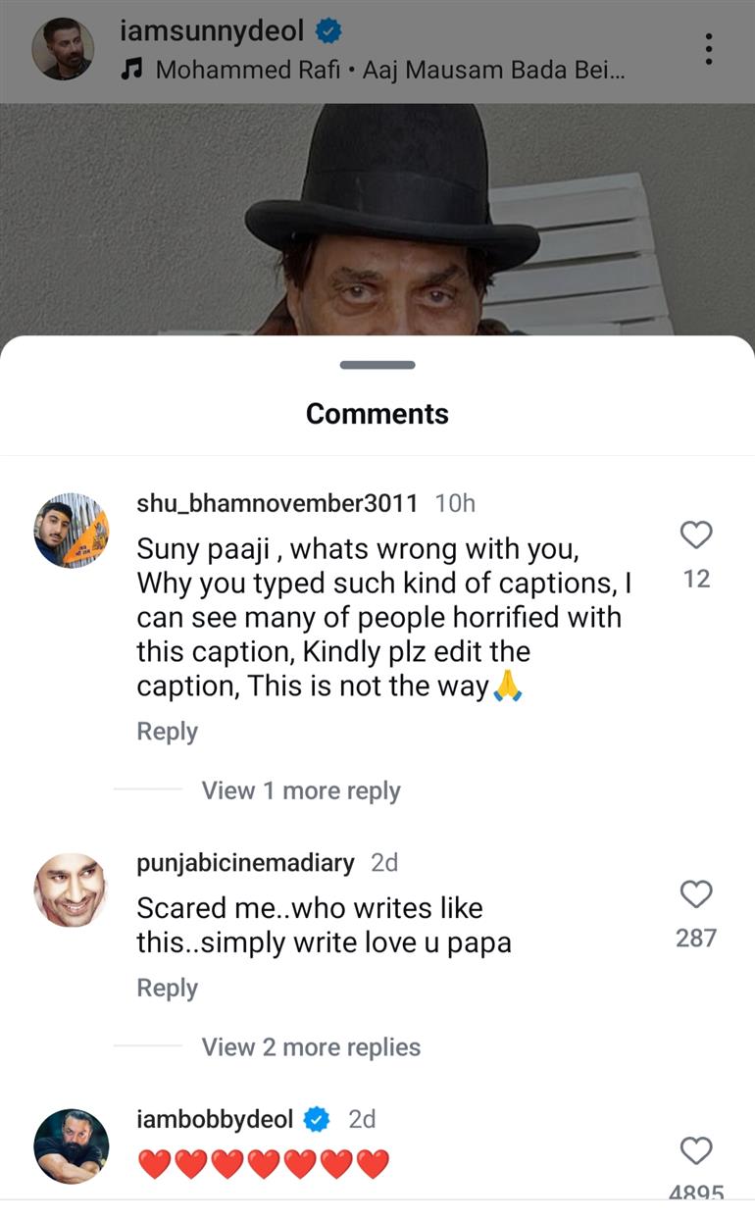Open the Mohammed Rafi audio track link
Screen dimensions: 755x1220
click(x=390, y=71)
